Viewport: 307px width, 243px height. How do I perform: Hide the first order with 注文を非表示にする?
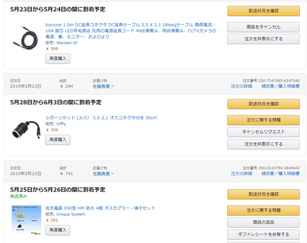click(x=263, y=39)
